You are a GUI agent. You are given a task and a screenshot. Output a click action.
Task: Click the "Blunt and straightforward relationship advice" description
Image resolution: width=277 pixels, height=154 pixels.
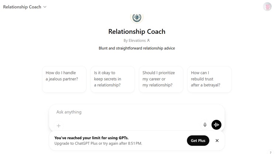(137, 48)
